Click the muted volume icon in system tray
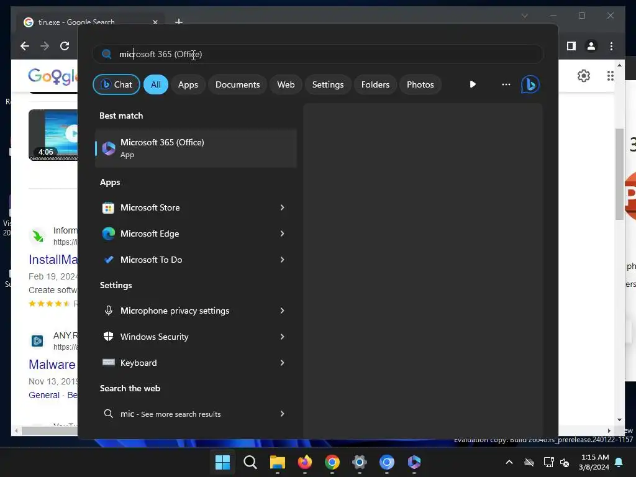The height and width of the screenshot is (477, 636). pos(564,462)
